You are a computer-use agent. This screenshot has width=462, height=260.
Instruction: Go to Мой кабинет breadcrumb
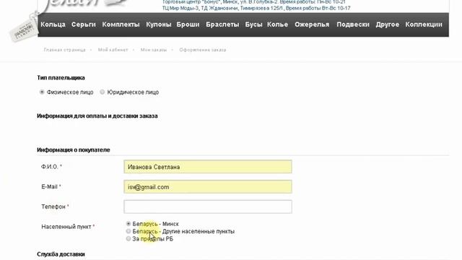point(113,50)
